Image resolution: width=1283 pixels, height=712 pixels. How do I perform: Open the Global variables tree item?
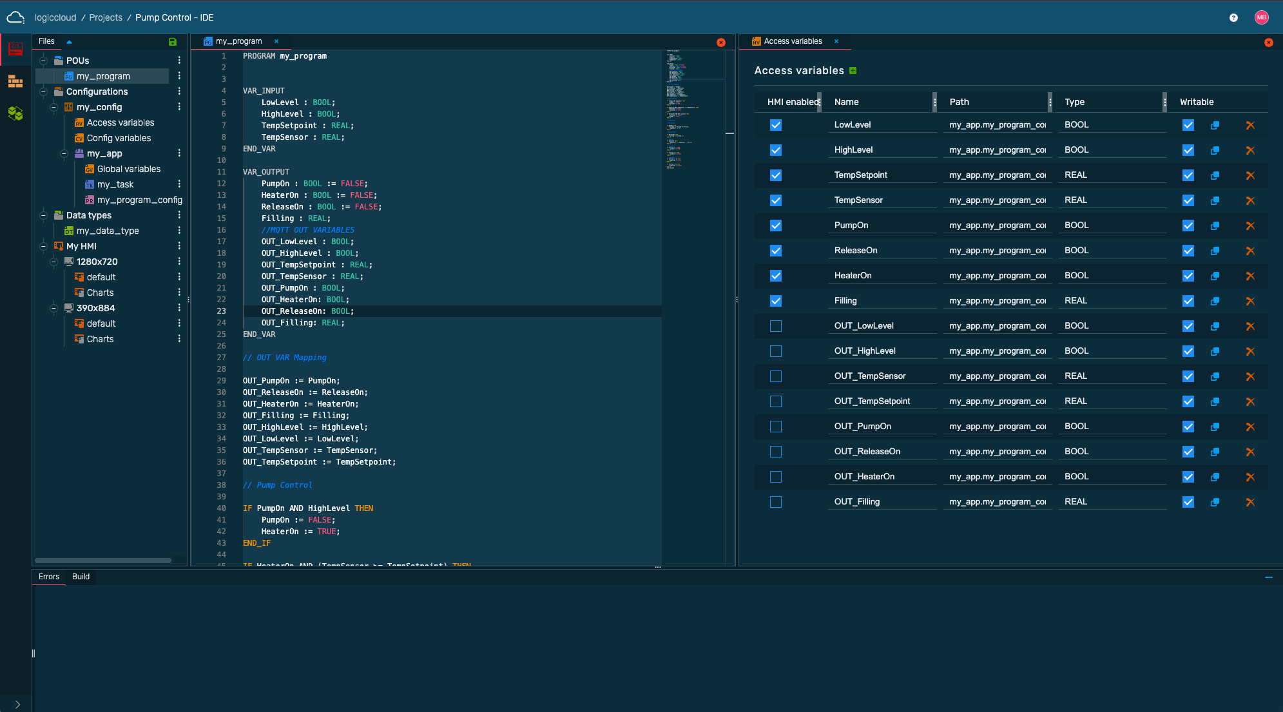click(x=128, y=169)
